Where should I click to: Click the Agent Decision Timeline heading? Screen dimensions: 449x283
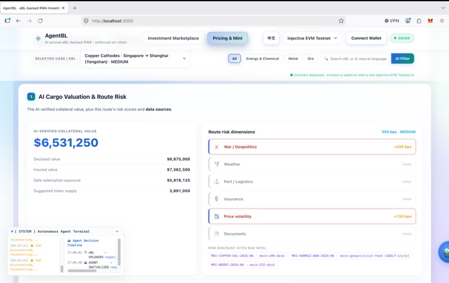pyautogui.click(x=83, y=243)
